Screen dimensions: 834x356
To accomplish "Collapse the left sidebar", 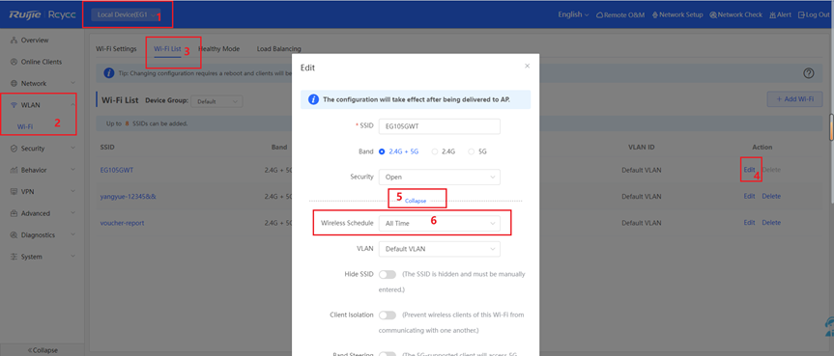I will 42,350.
